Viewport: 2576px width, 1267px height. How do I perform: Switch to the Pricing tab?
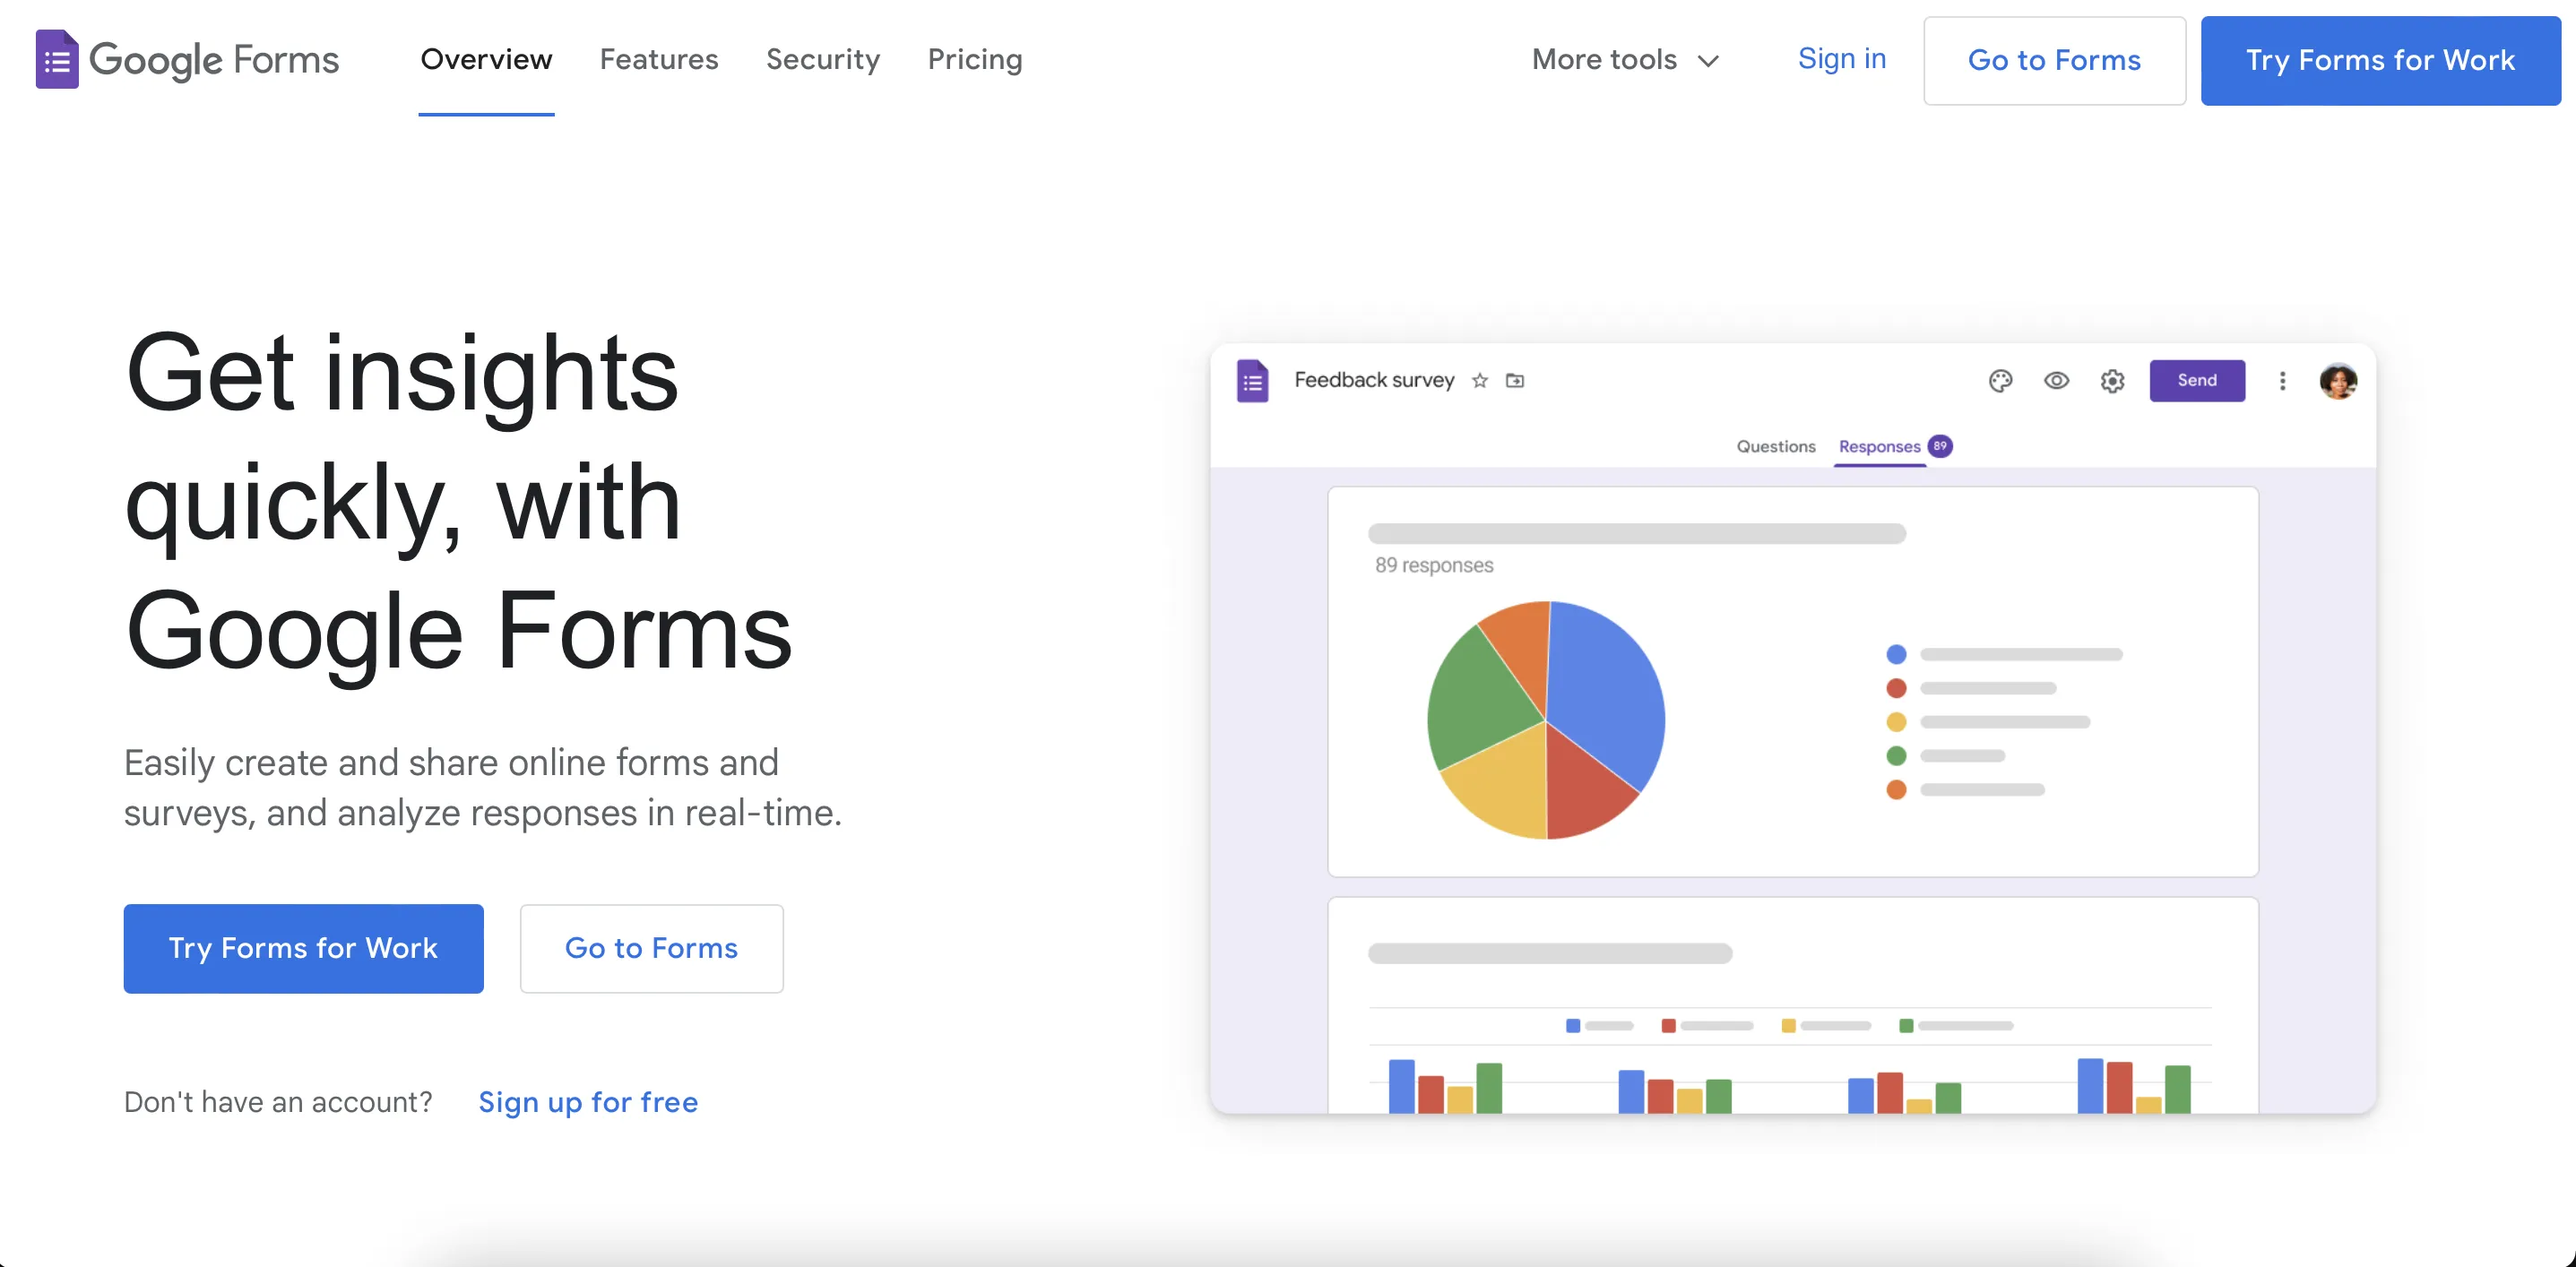[975, 60]
